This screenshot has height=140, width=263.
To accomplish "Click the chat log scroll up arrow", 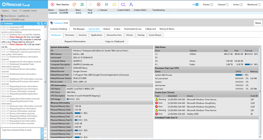I will click(x=45, y=27).
